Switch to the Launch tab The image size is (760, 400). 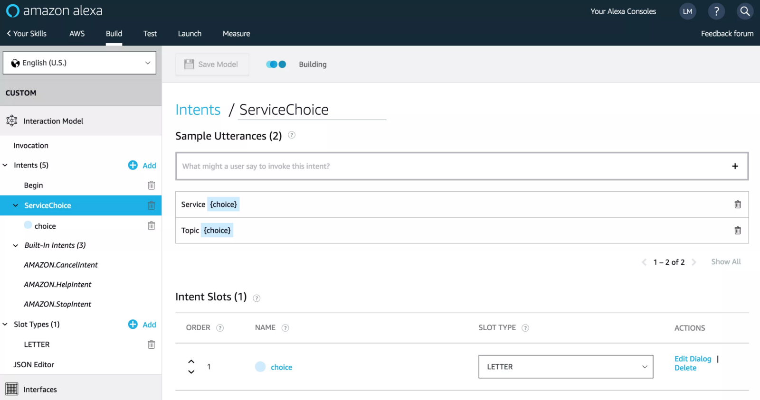click(x=190, y=34)
